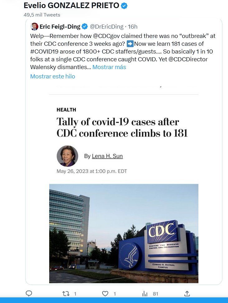
Task: Expand tweet text with Mostrar más
Action: (109, 67)
